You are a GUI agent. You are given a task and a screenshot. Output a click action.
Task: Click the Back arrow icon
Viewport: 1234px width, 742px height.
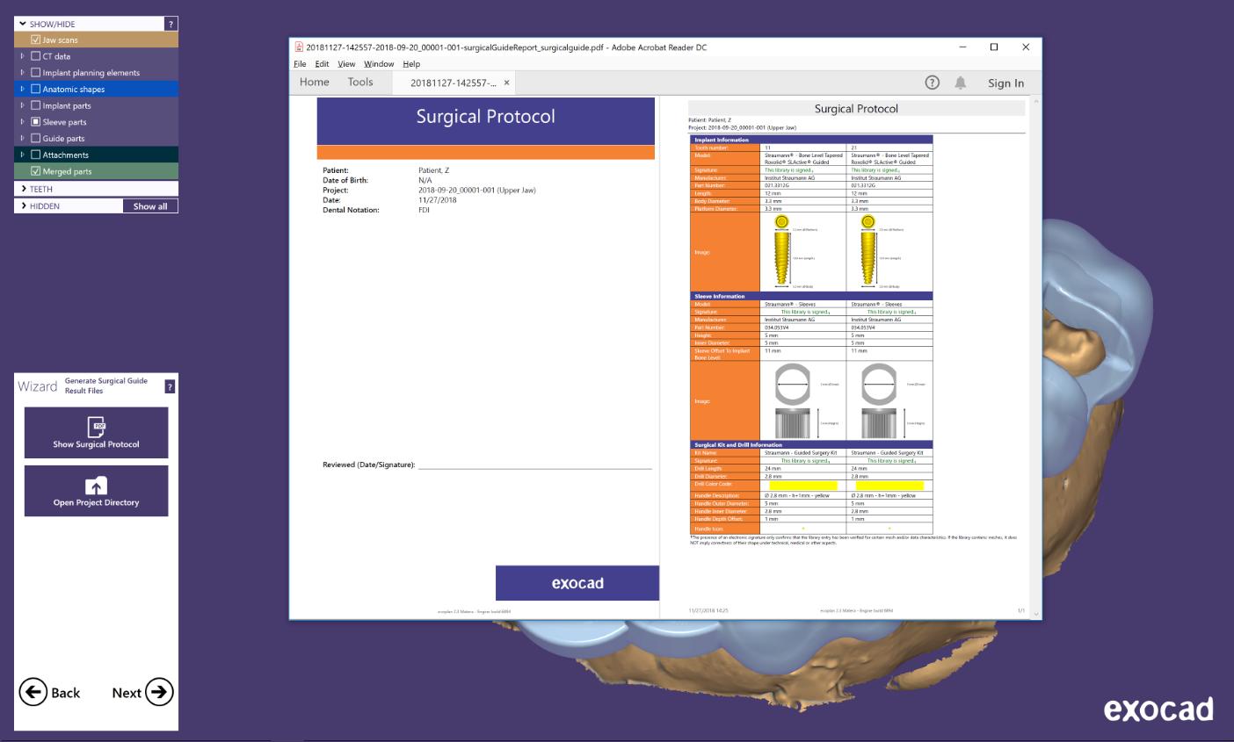(x=33, y=692)
